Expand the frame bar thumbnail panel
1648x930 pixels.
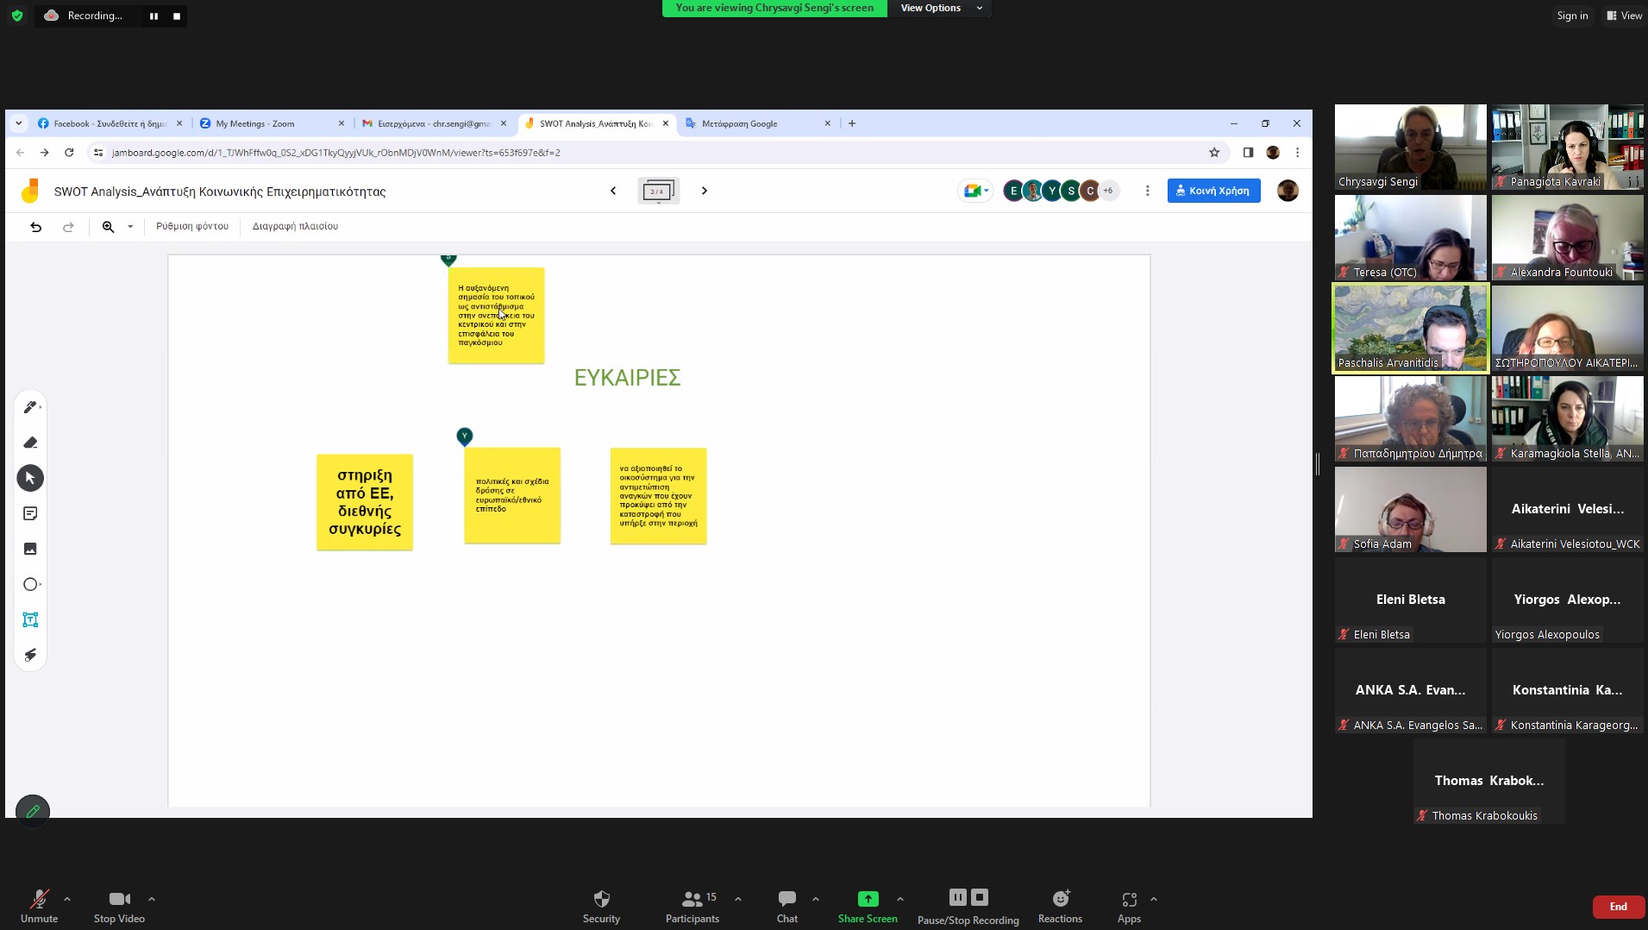[658, 191]
